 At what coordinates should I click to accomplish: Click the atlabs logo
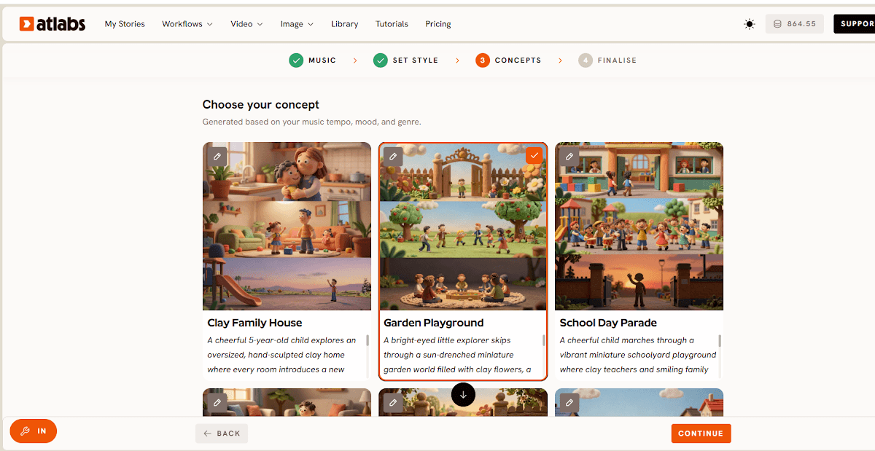click(52, 24)
